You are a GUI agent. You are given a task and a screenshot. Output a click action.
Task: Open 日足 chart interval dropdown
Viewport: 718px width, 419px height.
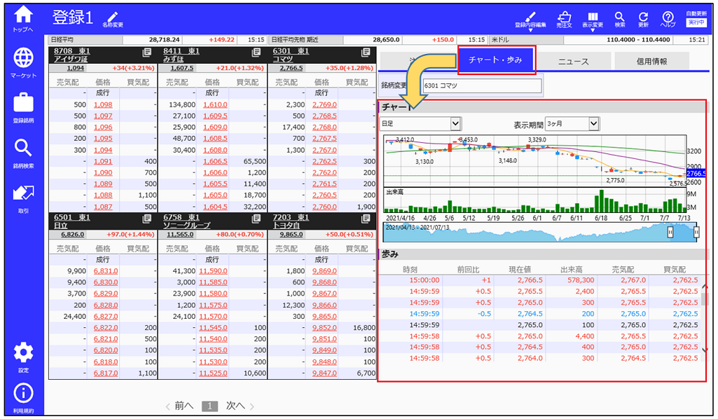(420, 123)
